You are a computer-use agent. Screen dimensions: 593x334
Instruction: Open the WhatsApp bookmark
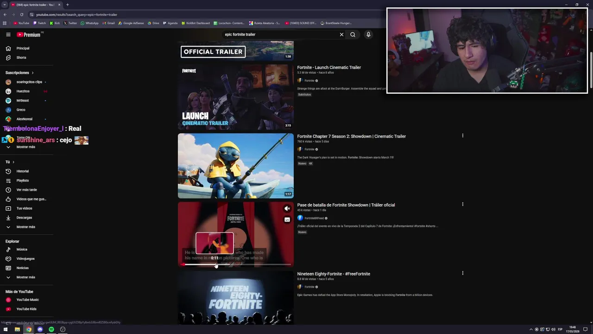click(89, 23)
